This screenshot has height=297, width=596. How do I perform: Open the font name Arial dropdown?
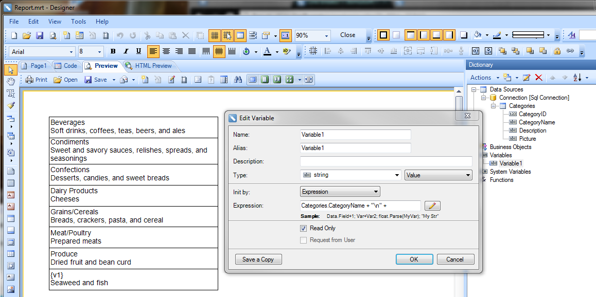pyautogui.click(x=72, y=51)
